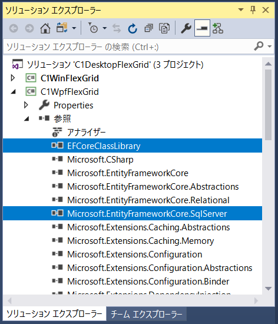
Task: Select the Microsoft.CSharp reference
Action: [100, 160]
